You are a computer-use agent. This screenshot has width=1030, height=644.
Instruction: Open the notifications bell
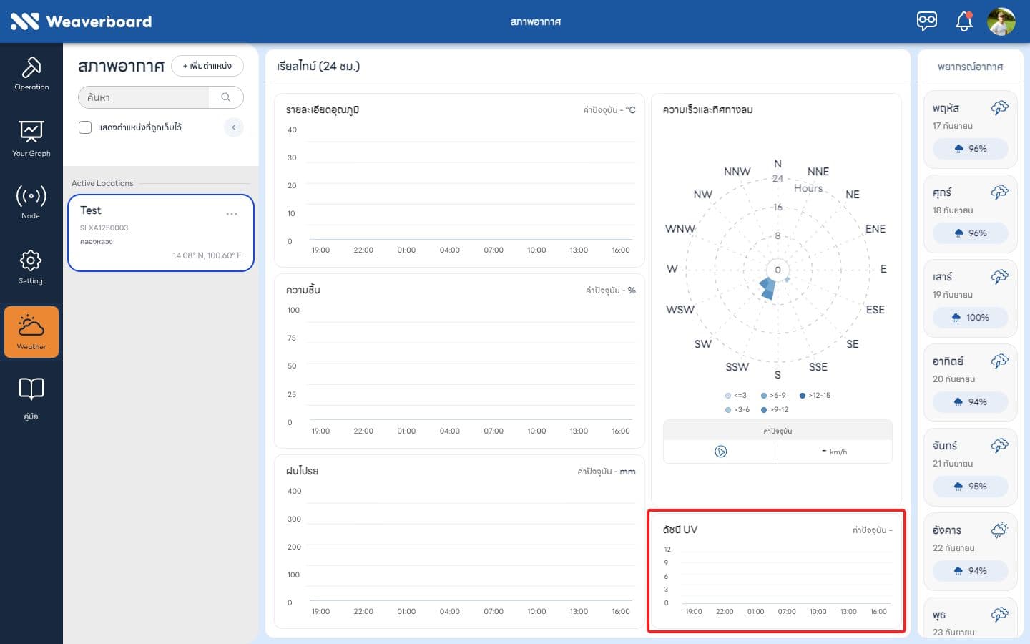coord(964,21)
